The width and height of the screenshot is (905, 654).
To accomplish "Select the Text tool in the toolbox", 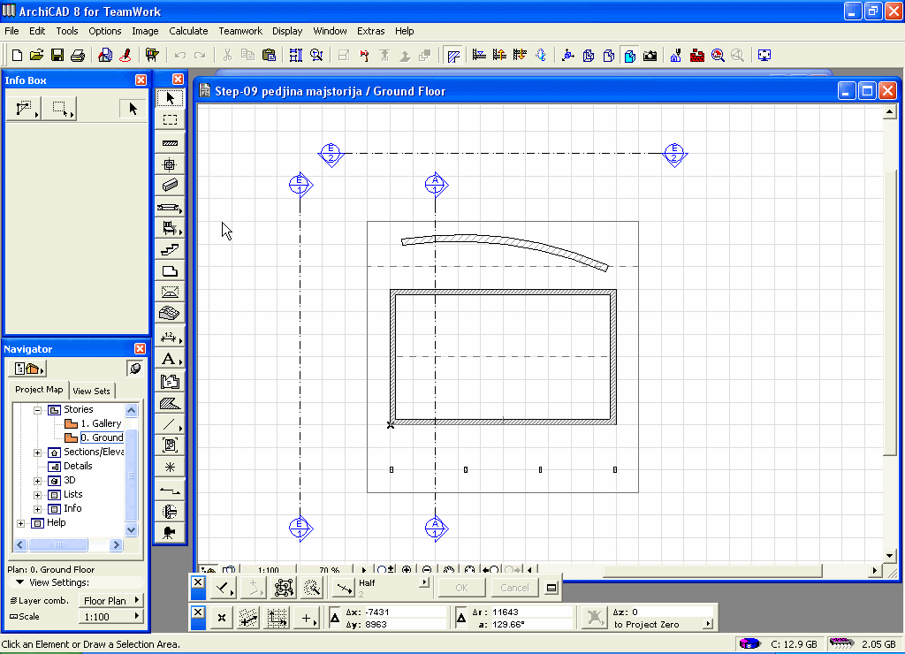I will point(170,359).
